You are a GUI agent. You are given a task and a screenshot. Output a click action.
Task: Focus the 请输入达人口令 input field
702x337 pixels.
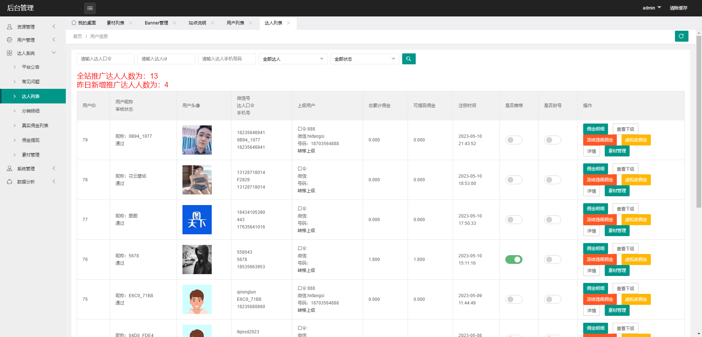click(x=106, y=59)
